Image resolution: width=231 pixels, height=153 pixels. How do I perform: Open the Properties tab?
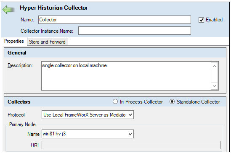tap(14, 41)
